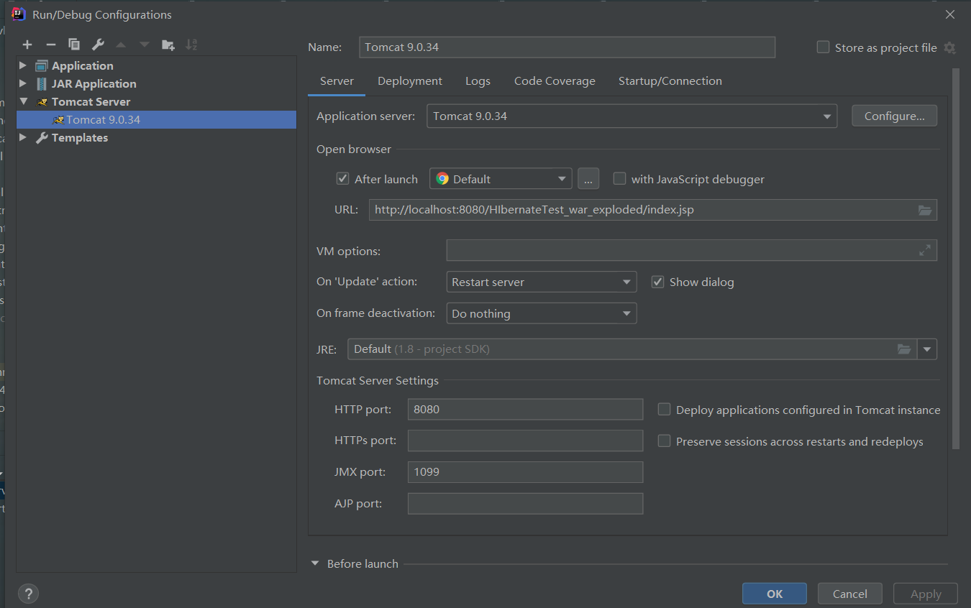Click browser ellipsis button
The image size is (971, 608).
click(x=588, y=179)
